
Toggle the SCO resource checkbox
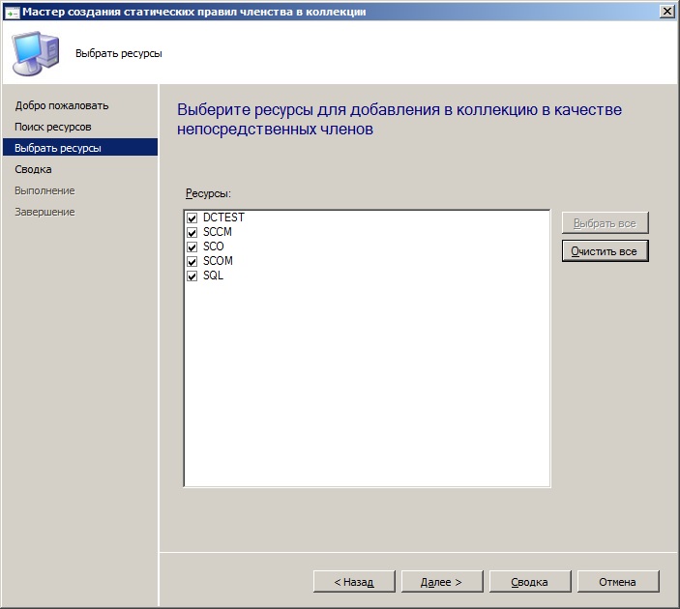pyautogui.click(x=192, y=246)
